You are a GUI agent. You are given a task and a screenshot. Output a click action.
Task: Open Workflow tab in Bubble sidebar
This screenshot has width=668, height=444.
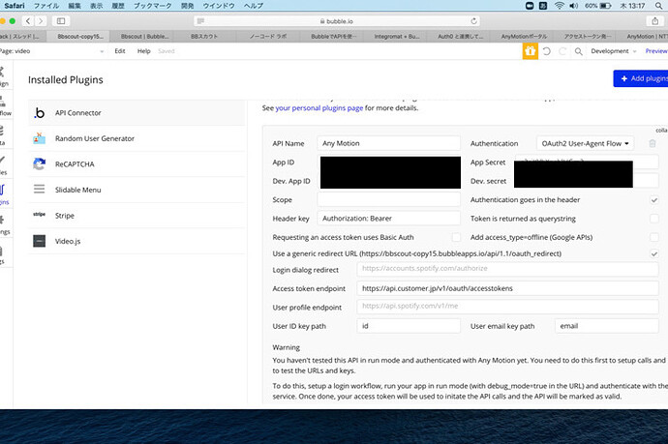click(x=4, y=105)
